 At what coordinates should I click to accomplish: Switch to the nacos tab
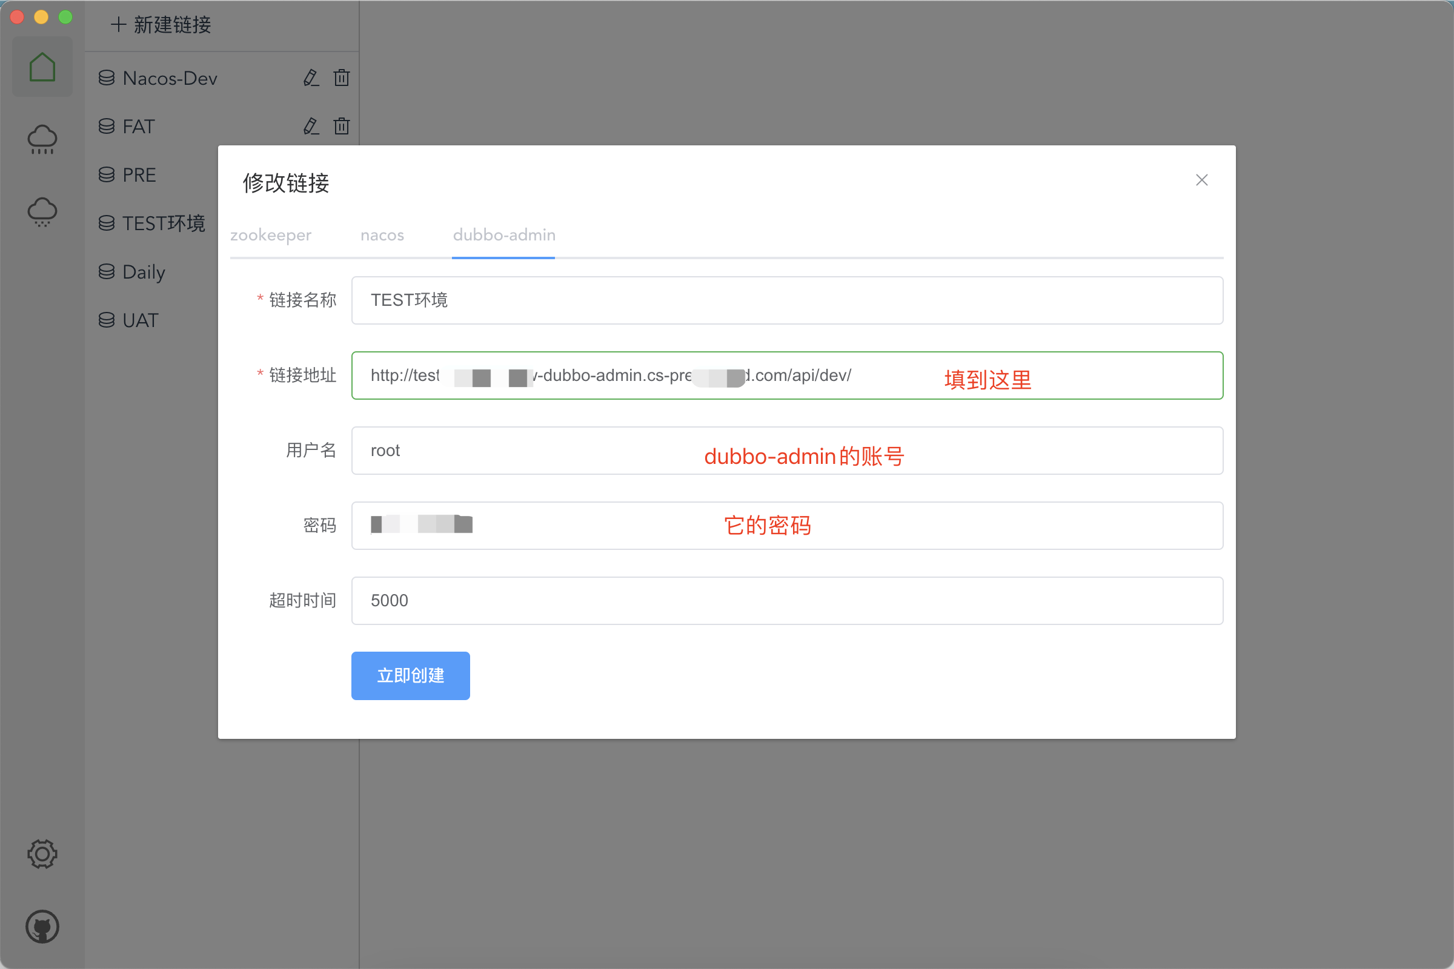382,235
